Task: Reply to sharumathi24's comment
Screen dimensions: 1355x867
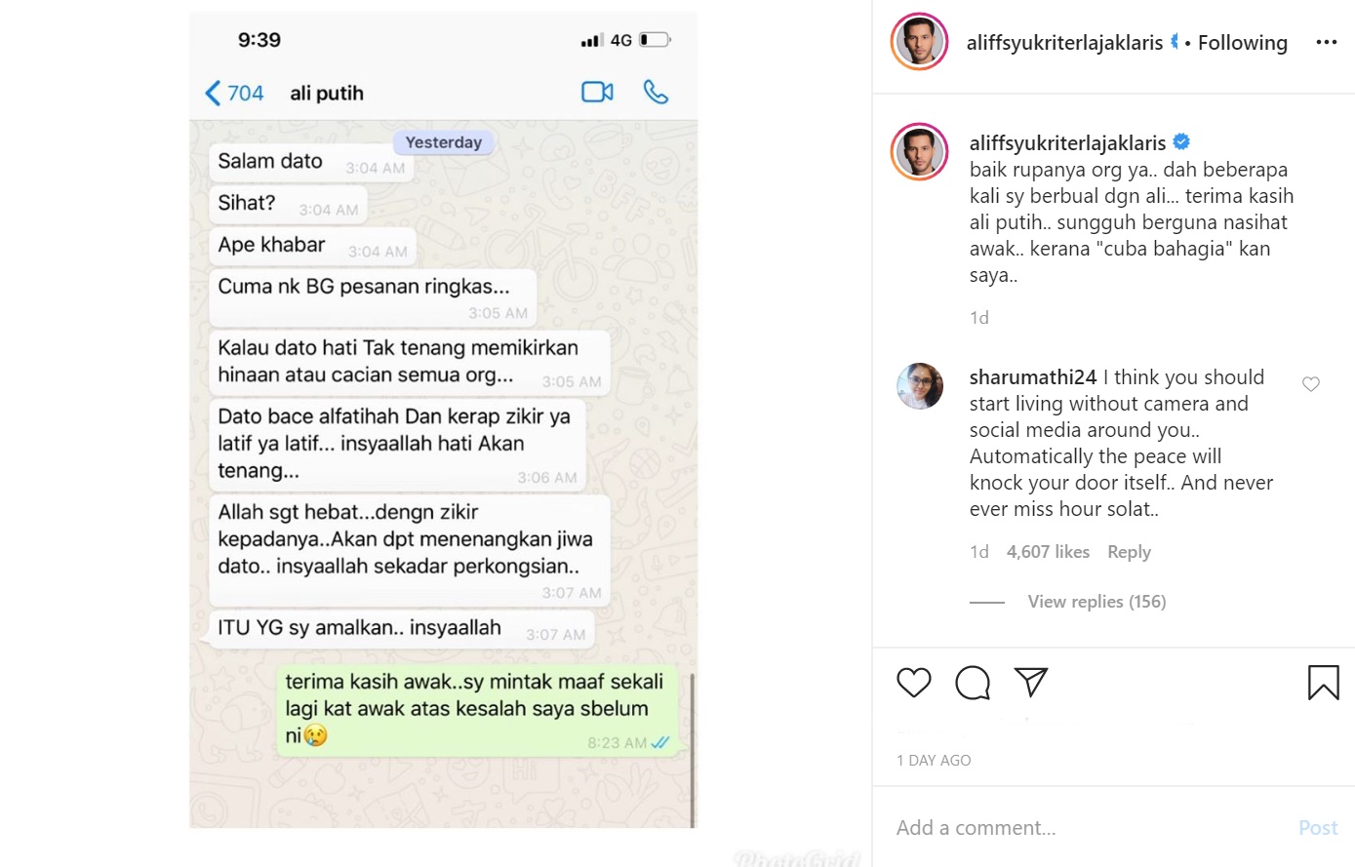Action: pos(1129,552)
